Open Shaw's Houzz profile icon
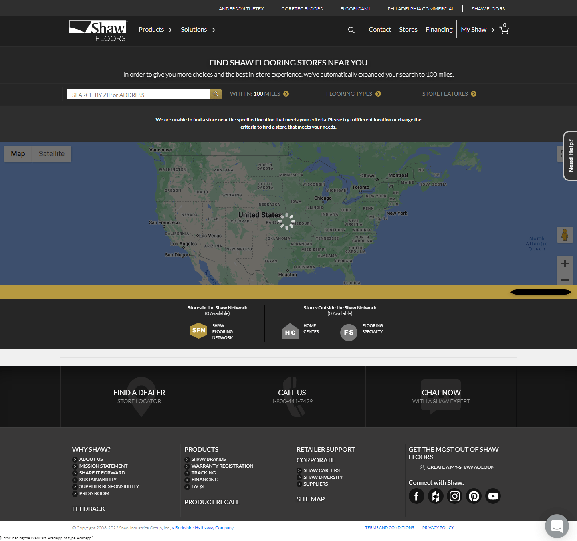Image resolution: width=577 pixels, height=541 pixels. pos(436,496)
